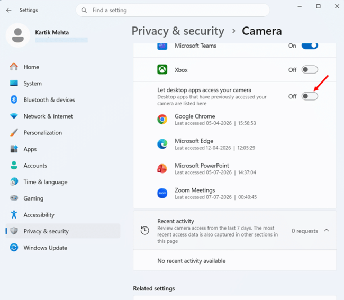Click the Recent activity title

click(x=176, y=221)
